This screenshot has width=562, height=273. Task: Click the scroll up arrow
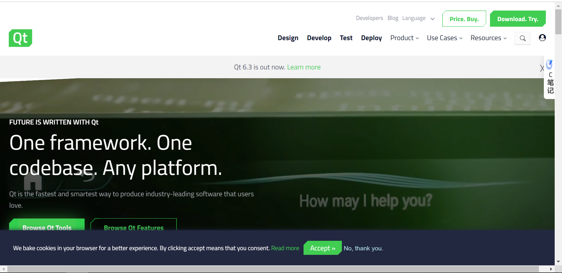coord(558,5)
